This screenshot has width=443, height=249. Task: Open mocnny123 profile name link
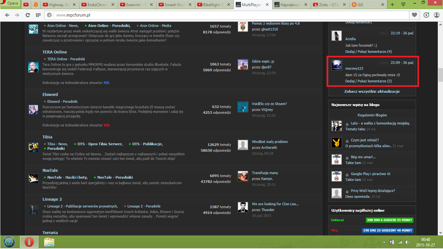354,69
